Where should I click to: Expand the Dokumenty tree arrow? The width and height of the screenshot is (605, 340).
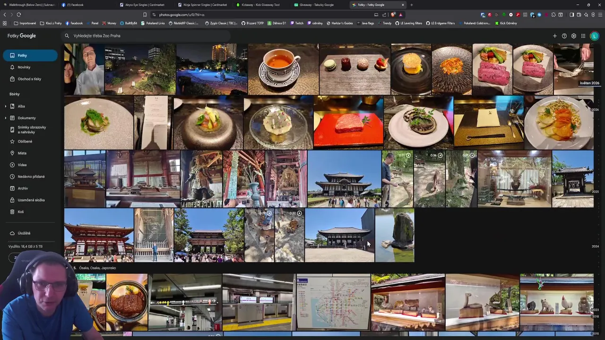coord(6,118)
